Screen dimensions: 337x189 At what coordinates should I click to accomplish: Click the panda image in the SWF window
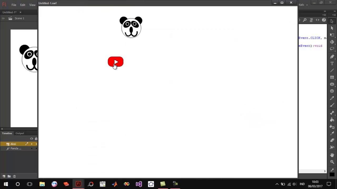(131, 27)
